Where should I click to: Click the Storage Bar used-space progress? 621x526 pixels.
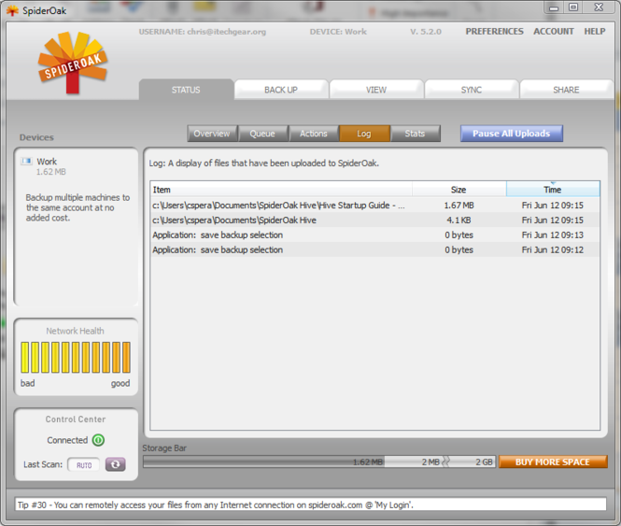263,462
